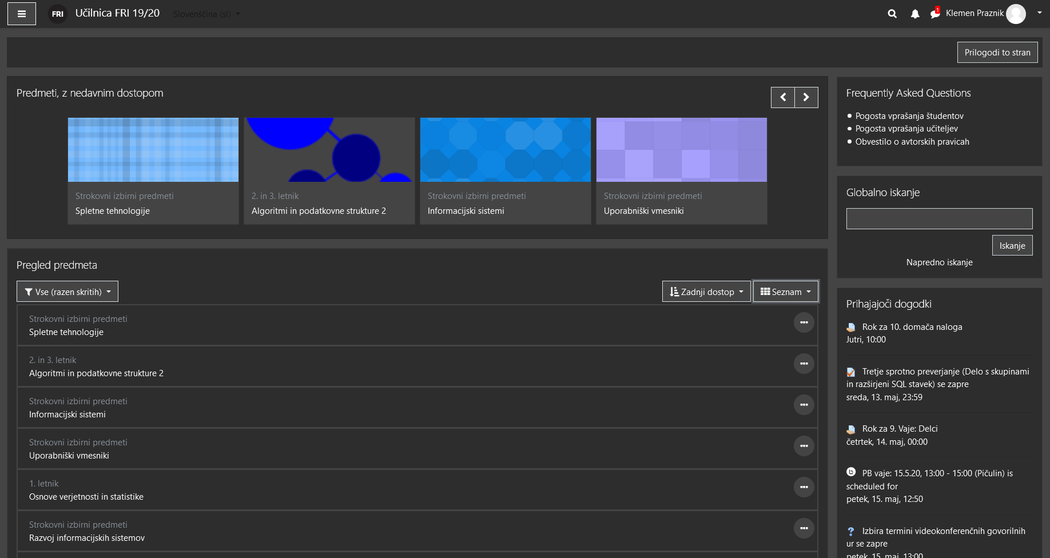
Task: Open the Slovenščina (sl) language dropdown
Action: tap(206, 14)
